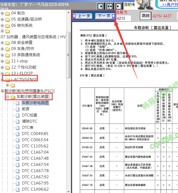This screenshot has height=193, width=178.
Task: Click folder icon of 12 个性化功能
Action: point(7,67)
